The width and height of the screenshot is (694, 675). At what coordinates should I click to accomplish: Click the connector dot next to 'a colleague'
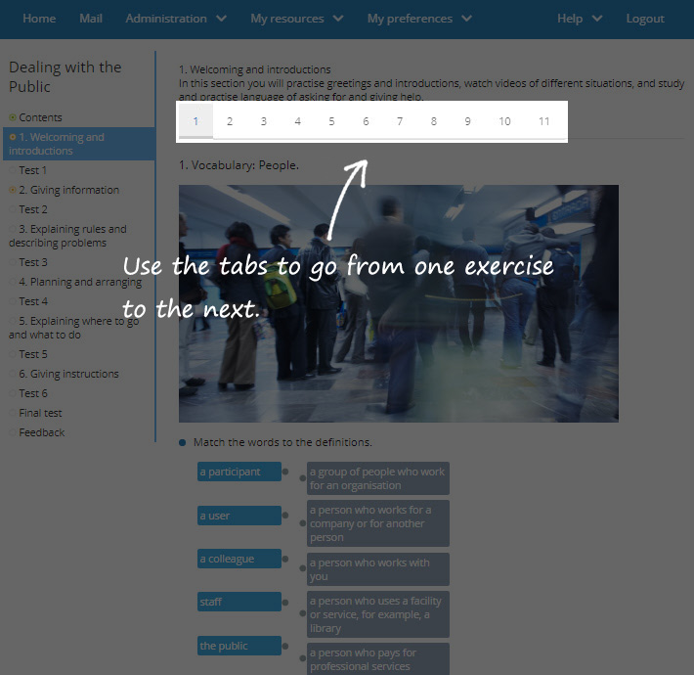coord(285,559)
